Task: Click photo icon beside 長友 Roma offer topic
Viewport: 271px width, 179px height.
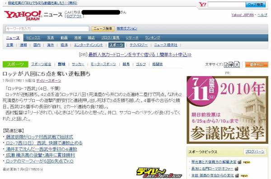Action: pos(236,169)
